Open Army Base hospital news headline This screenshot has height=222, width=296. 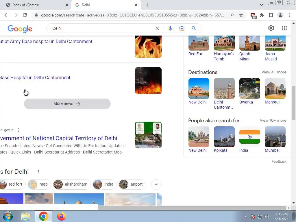[46, 42]
